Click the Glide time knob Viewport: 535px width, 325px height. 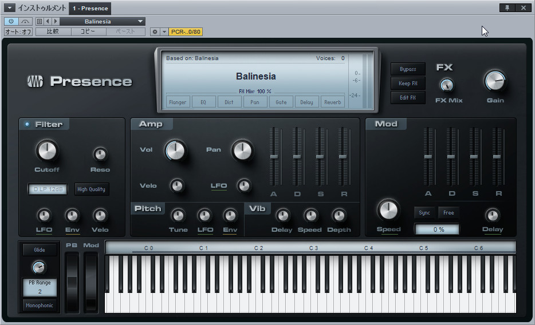[38, 267]
